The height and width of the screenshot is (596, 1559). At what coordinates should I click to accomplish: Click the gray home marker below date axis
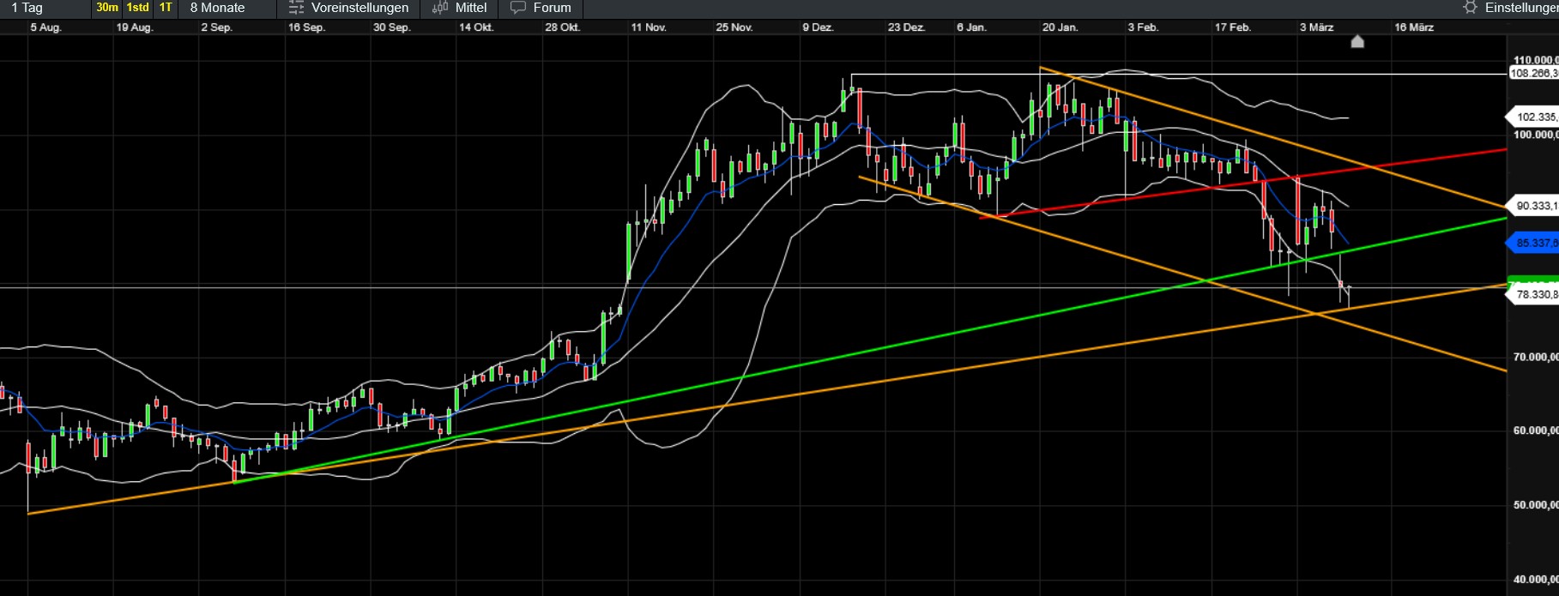(x=1357, y=41)
